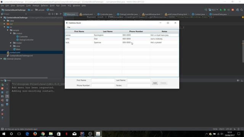Expand the out folder in Project tree

(x=5, y=24)
